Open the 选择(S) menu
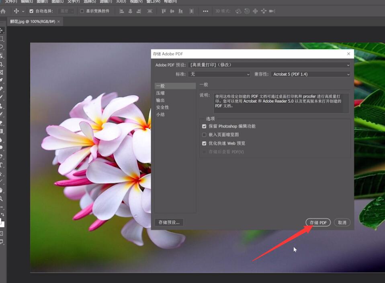385x283 pixels. point(90,2)
